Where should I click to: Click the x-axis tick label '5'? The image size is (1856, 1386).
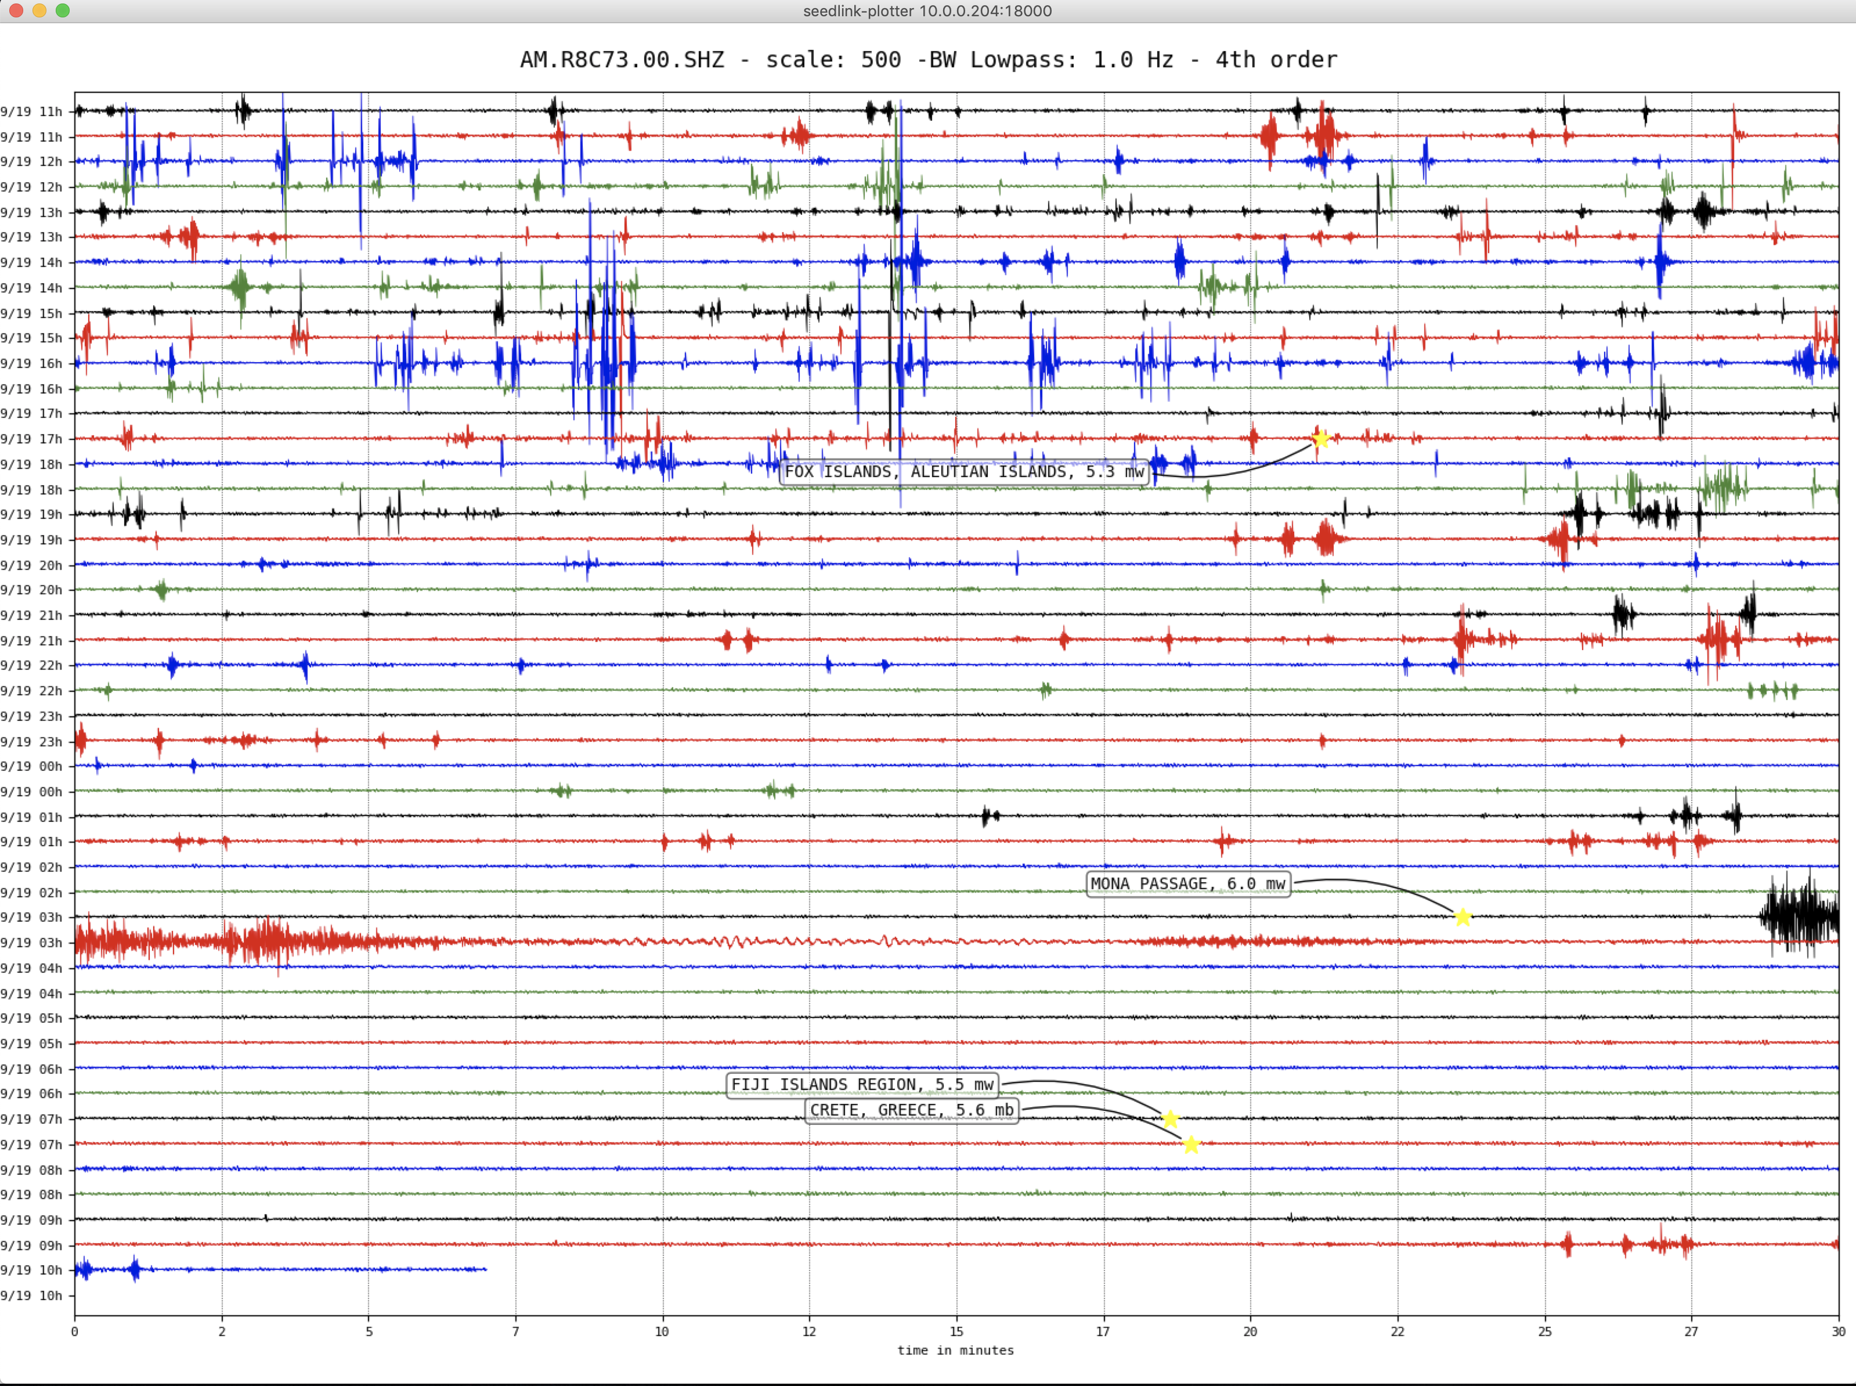[369, 1331]
